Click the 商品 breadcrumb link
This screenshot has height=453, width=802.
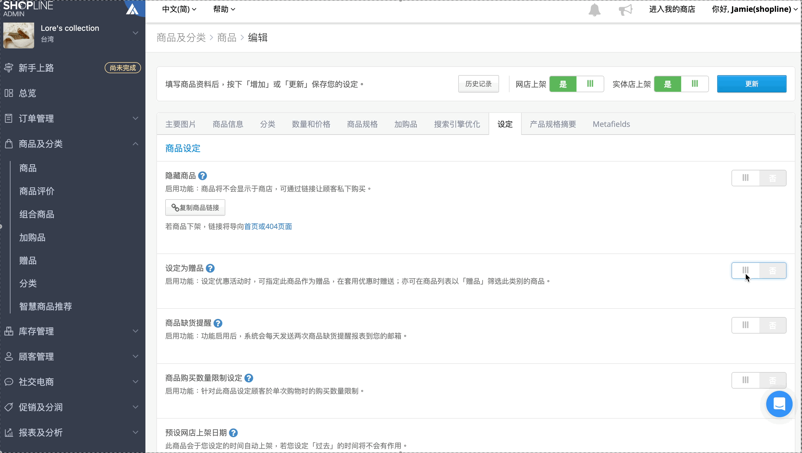(227, 38)
